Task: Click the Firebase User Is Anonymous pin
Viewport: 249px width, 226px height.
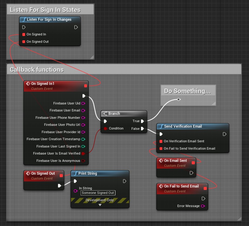Action: point(83,161)
